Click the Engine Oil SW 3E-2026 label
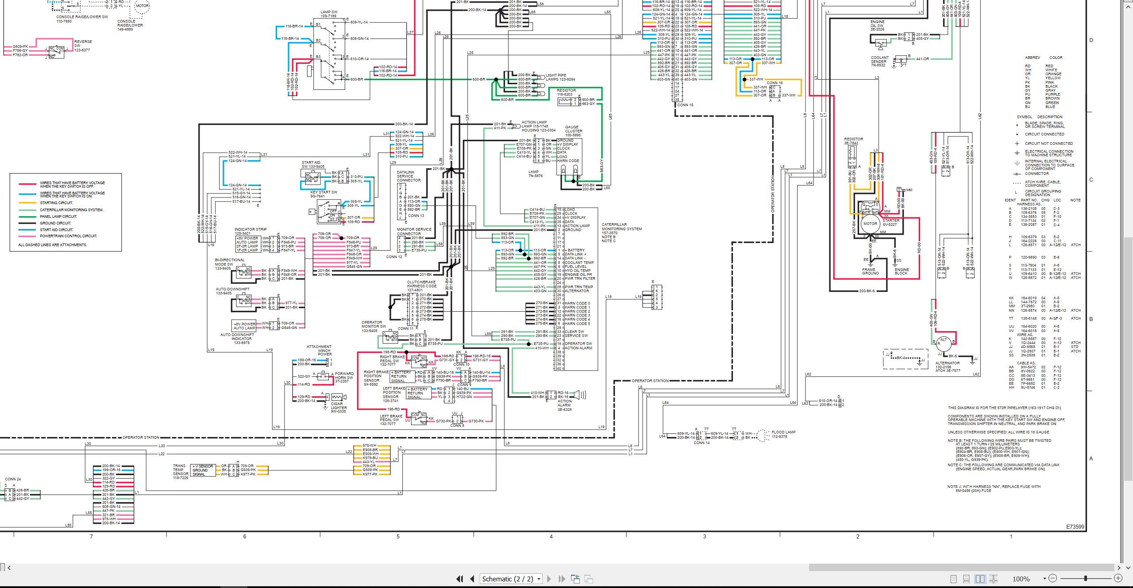 (x=877, y=25)
